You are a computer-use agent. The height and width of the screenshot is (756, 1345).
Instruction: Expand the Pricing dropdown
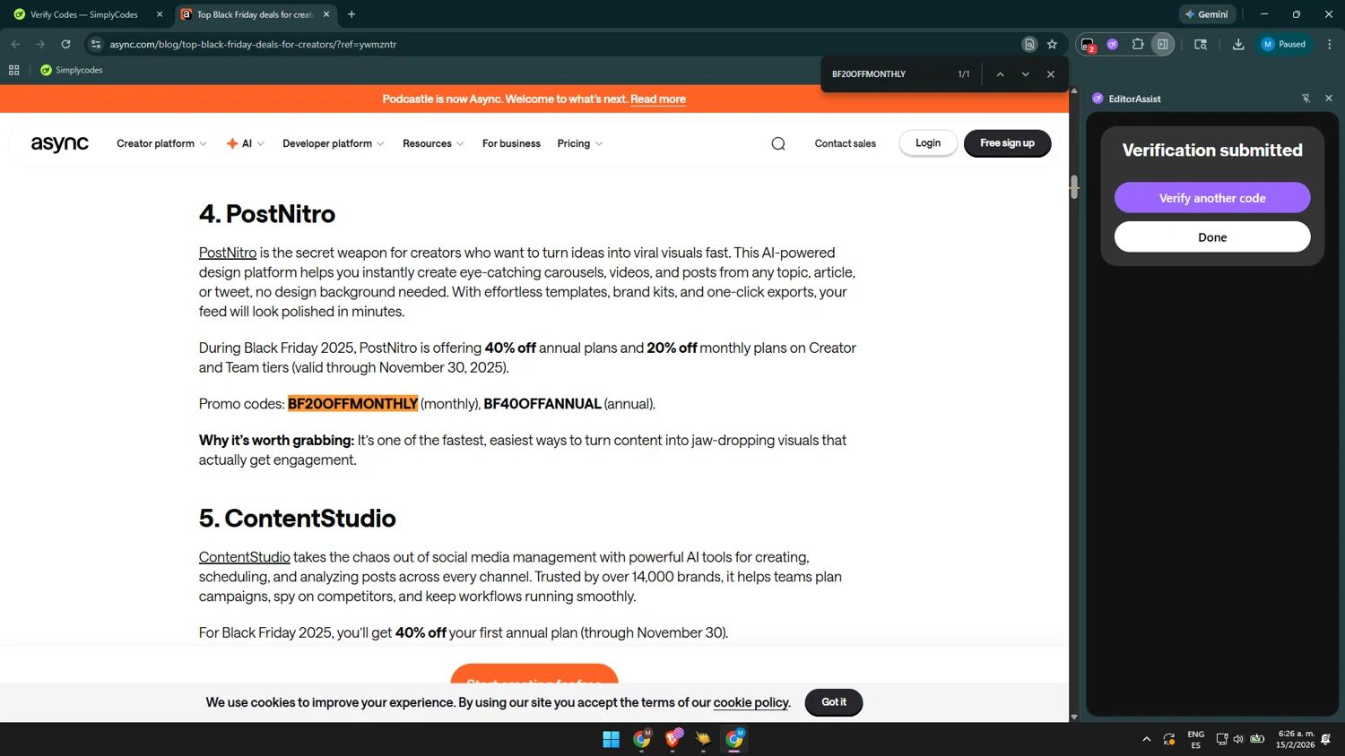(x=579, y=143)
